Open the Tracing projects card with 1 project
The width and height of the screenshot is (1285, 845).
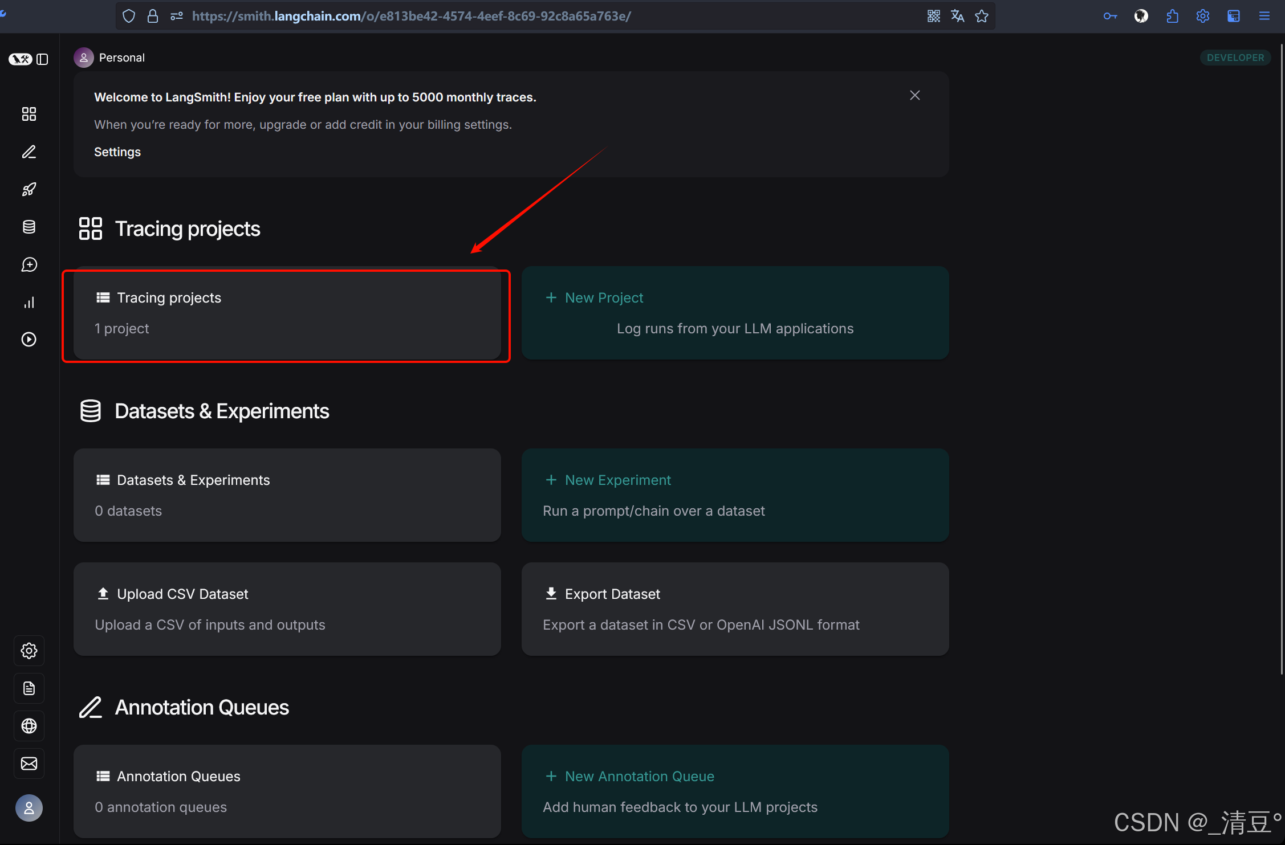click(287, 313)
